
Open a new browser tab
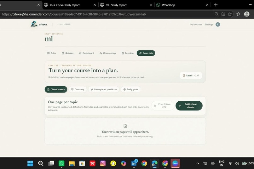point(216,5)
